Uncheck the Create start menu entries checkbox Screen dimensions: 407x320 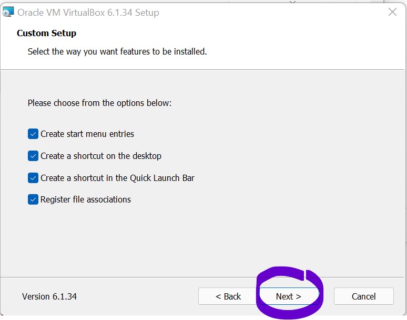(33, 134)
